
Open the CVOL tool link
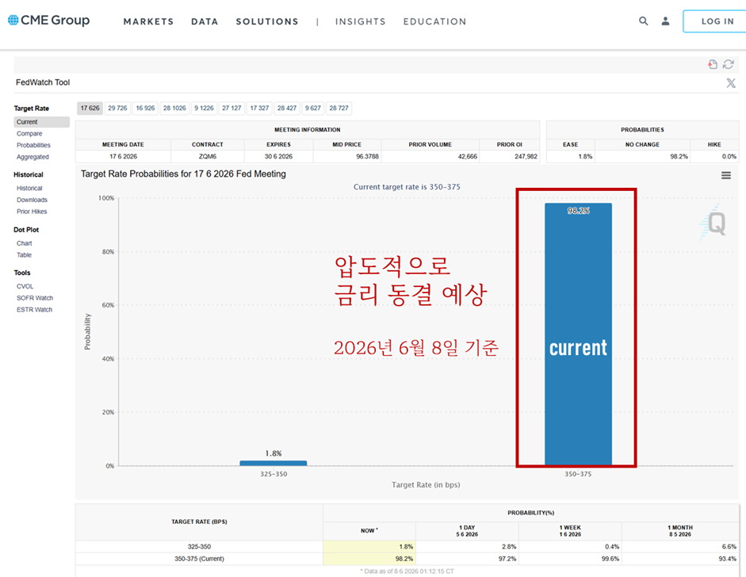click(25, 286)
